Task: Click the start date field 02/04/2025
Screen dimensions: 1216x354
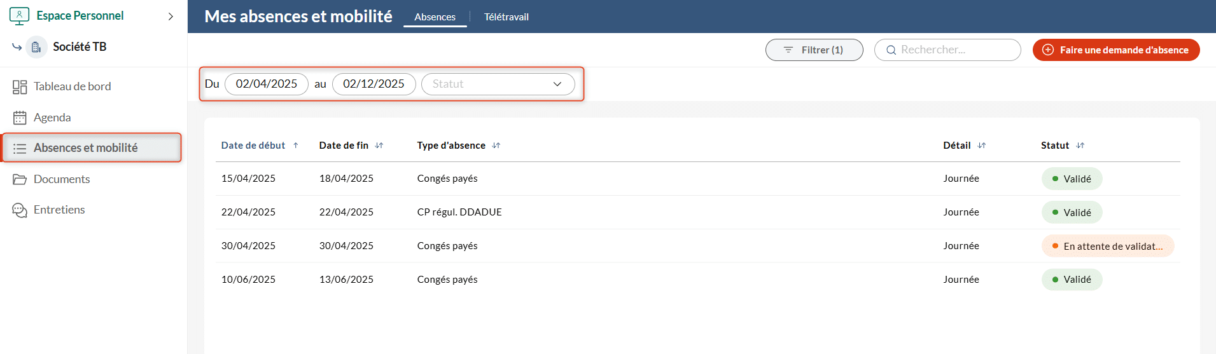Action: point(266,84)
